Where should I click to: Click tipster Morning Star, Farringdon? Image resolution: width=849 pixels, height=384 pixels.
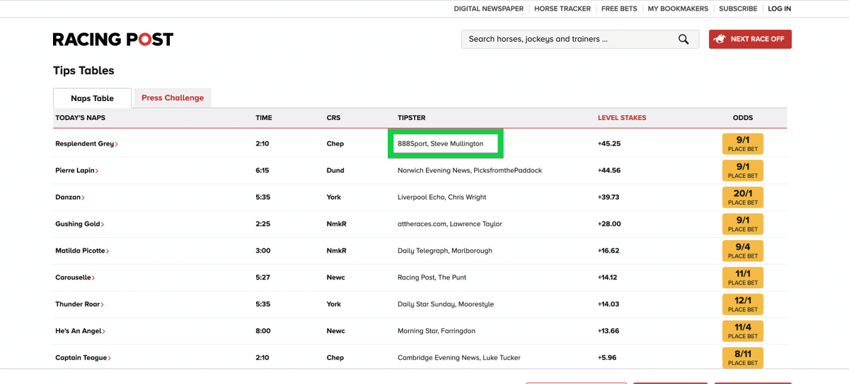point(437,332)
